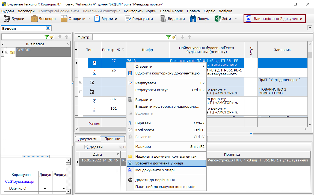This screenshot has width=314, height=195.
Task: Toggle Доступ checkmark for Butenko O
Action: [x=45, y=188]
